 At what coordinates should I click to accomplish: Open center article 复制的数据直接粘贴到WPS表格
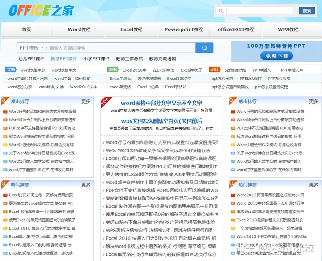tap(162, 198)
